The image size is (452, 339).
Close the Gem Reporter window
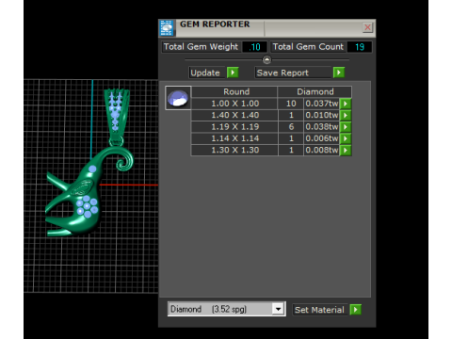tap(367, 27)
